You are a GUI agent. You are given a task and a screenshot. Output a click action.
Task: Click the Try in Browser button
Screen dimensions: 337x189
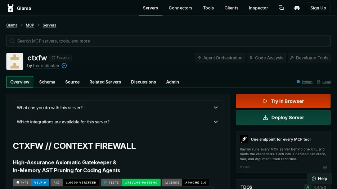283,101
